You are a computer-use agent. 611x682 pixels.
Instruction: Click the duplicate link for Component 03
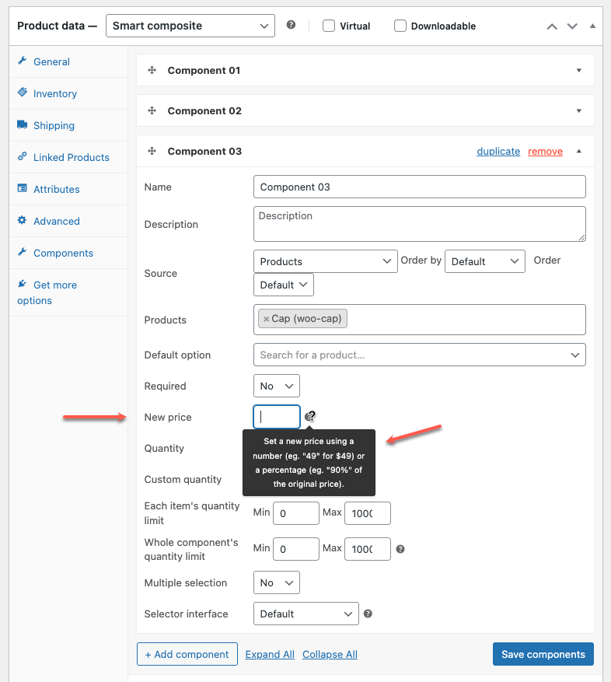coord(498,151)
